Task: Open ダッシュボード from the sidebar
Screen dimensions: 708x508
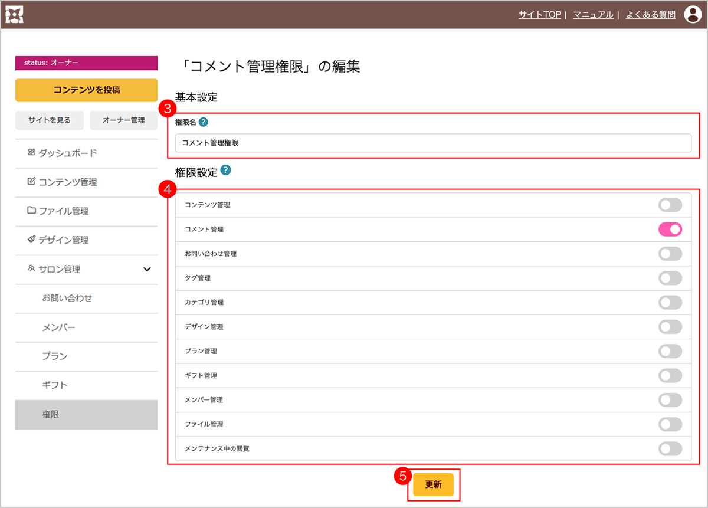Action: (x=67, y=153)
